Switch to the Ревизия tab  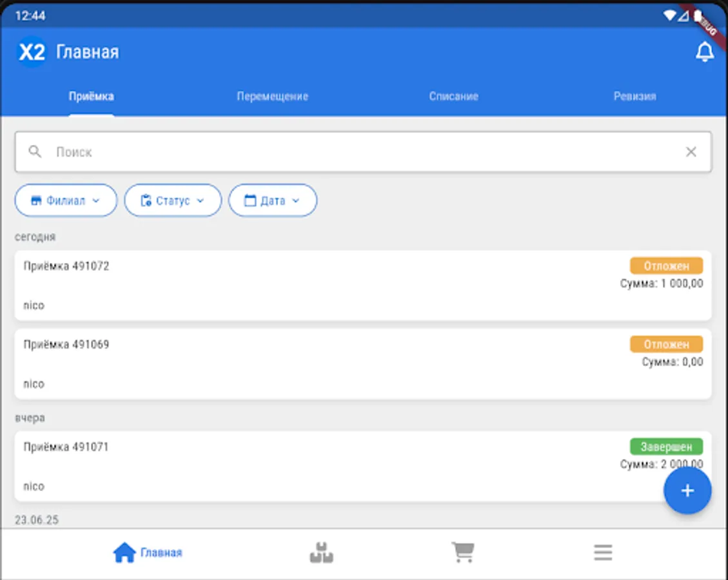[635, 96]
